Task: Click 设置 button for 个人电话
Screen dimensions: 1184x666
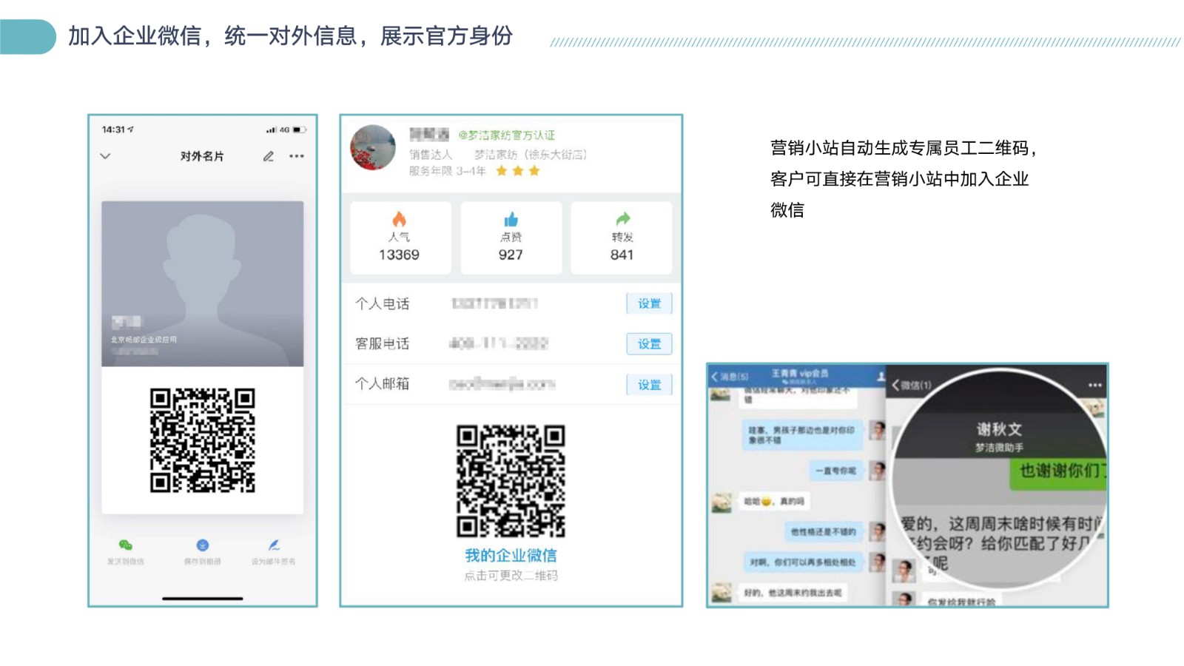Action: coord(649,303)
